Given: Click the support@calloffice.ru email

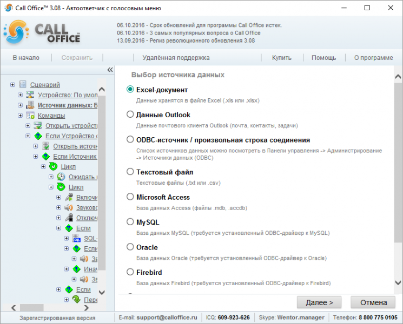Looking at the screenshot, I should 167,318.
